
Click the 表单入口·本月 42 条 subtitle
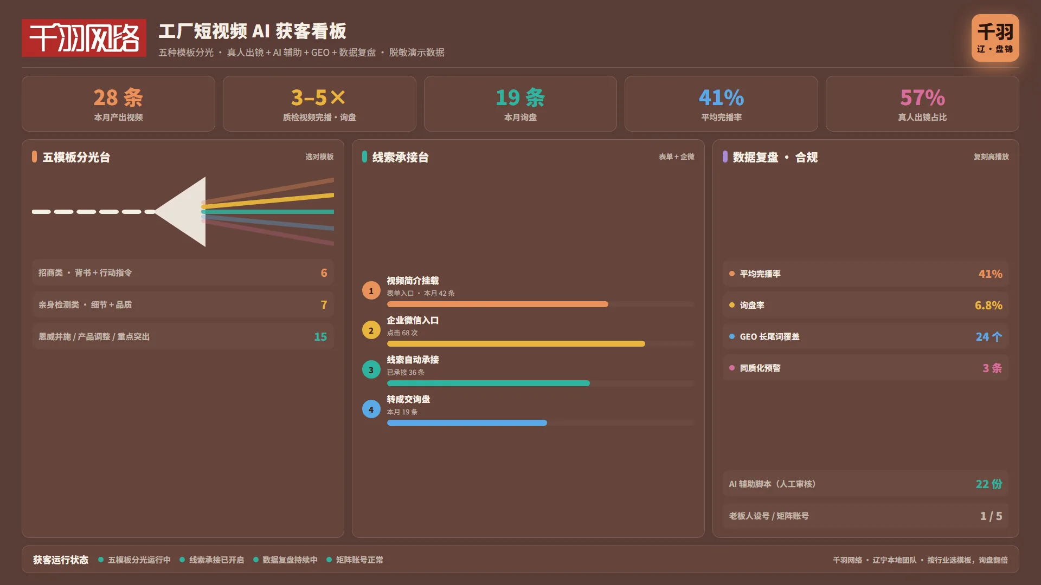point(421,293)
